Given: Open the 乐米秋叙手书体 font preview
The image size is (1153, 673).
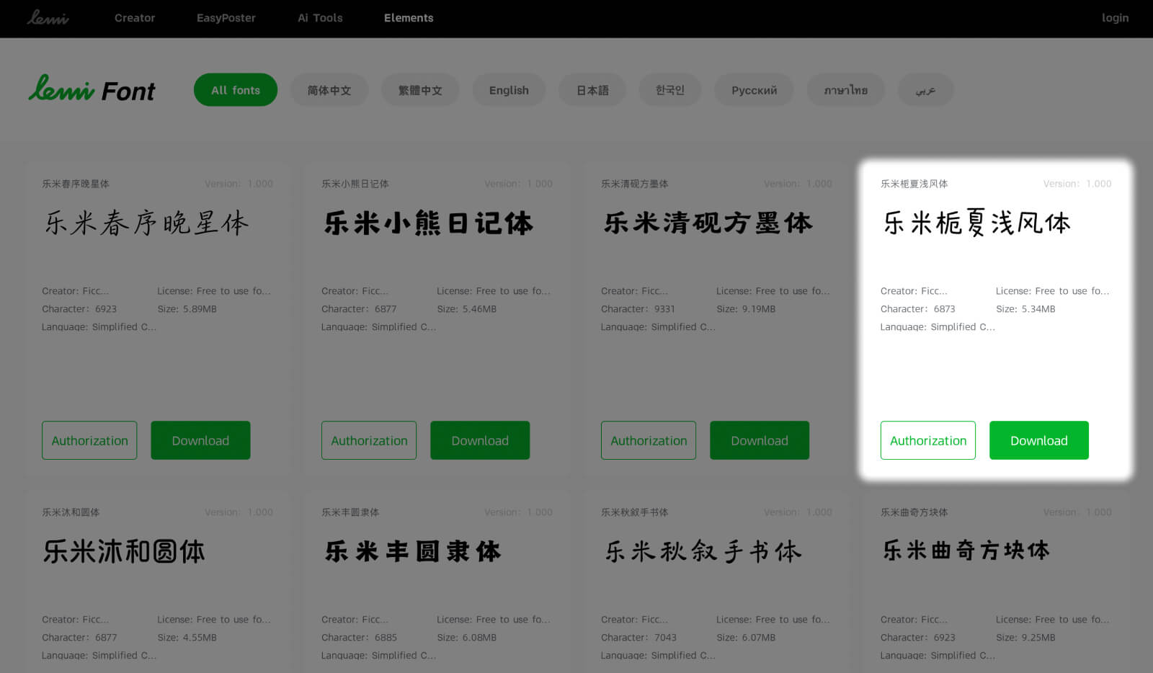Looking at the screenshot, I should pos(703,551).
